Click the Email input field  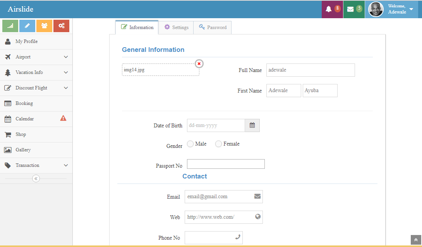click(224, 197)
